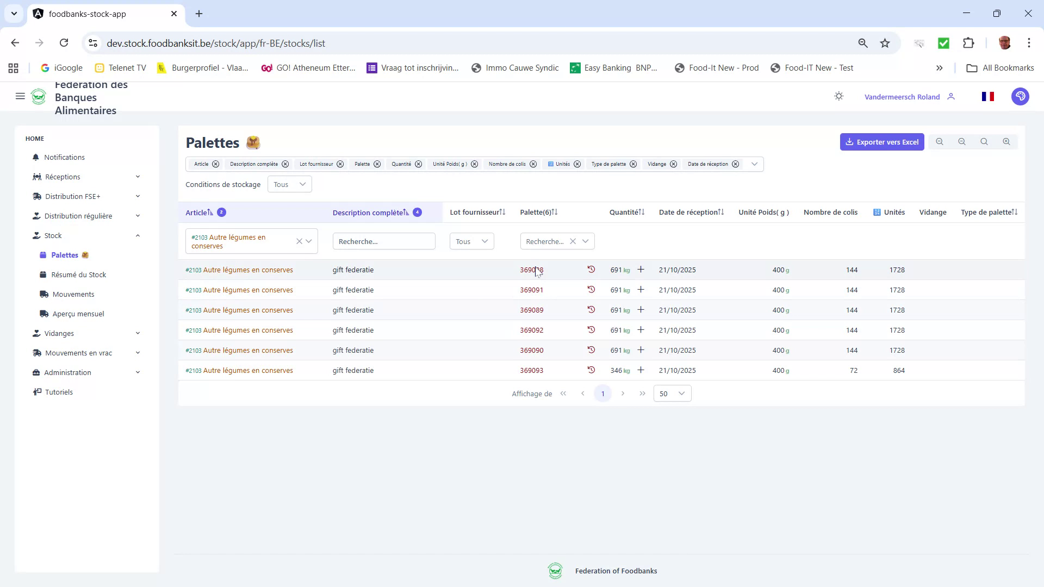The width and height of the screenshot is (1044, 587).
Task: Open the user avatar circle top right
Action: (1020, 96)
